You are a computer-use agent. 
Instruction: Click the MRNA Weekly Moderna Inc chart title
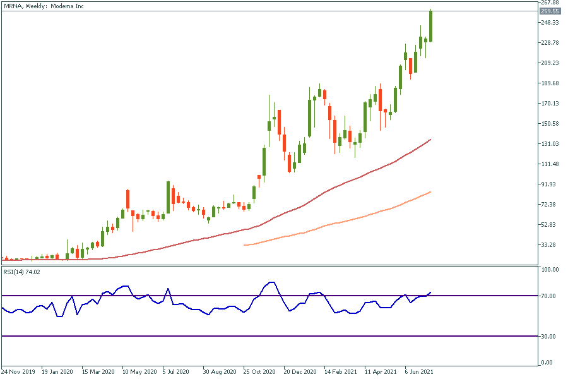(x=44, y=6)
